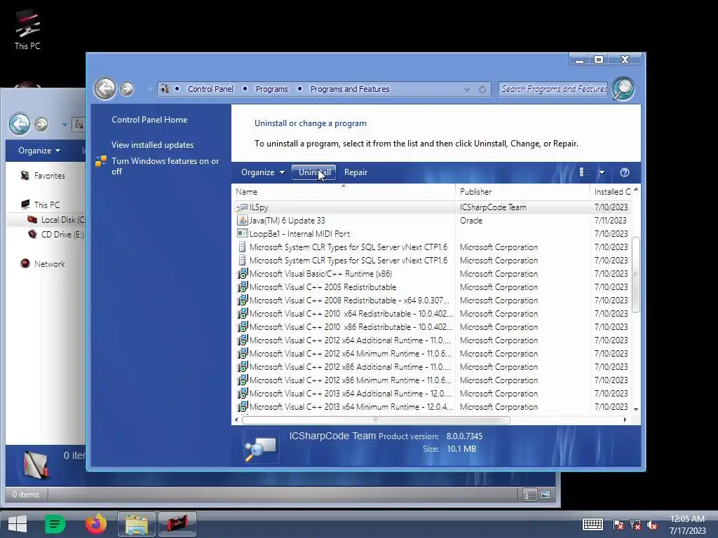Sort by the Publisher column header
The width and height of the screenshot is (718, 538).
[522, 192]
